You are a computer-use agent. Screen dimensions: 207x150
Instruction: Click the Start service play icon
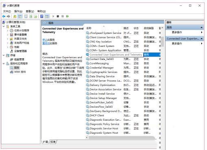[53, 16]
